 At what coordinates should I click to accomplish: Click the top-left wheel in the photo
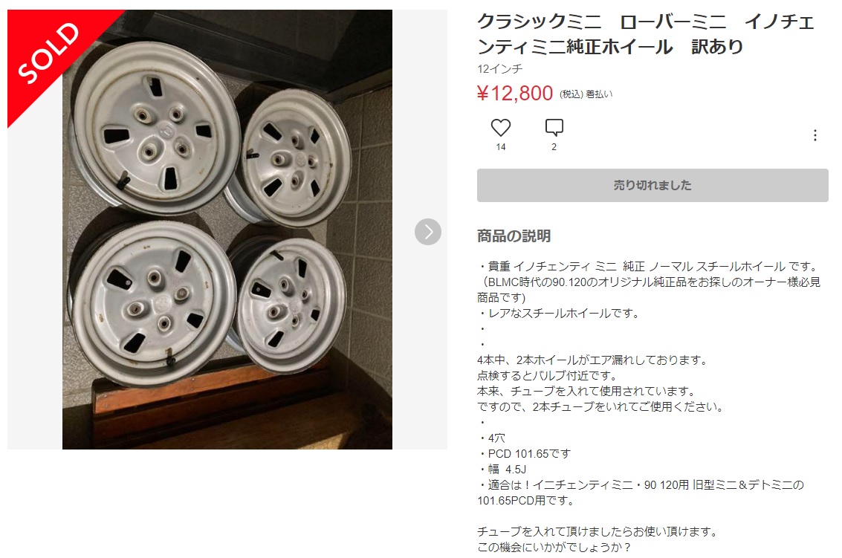tap(154, 128)
